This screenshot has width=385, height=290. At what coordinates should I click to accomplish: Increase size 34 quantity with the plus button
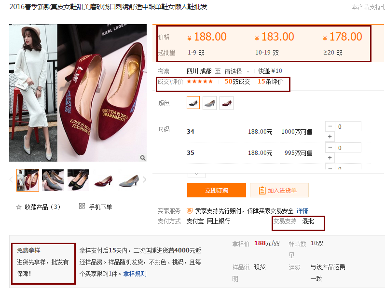point(330,137)
